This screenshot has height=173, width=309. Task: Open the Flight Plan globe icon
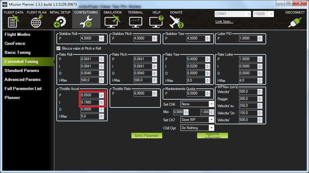pos(37,22)
